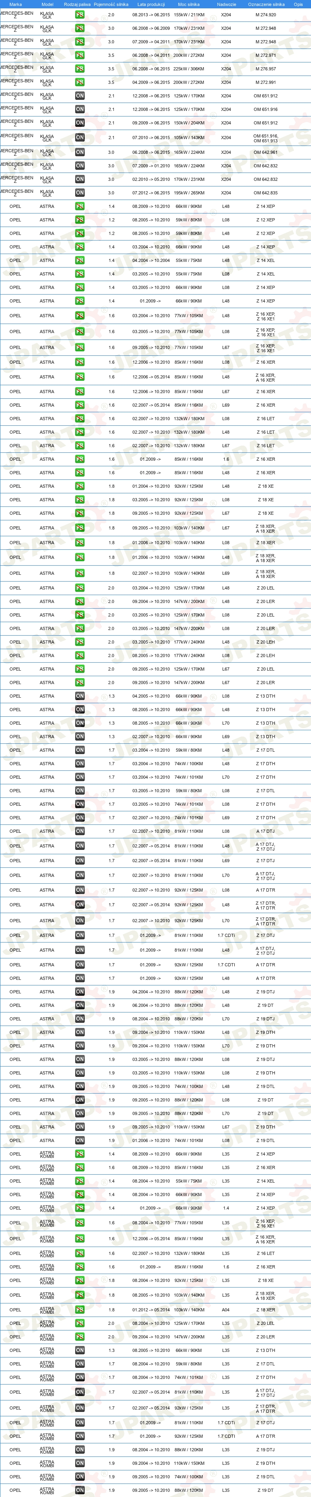
Task: Click diesel icon in Astra Z 19 DTL L08 row
Action: coord(80,1140)
